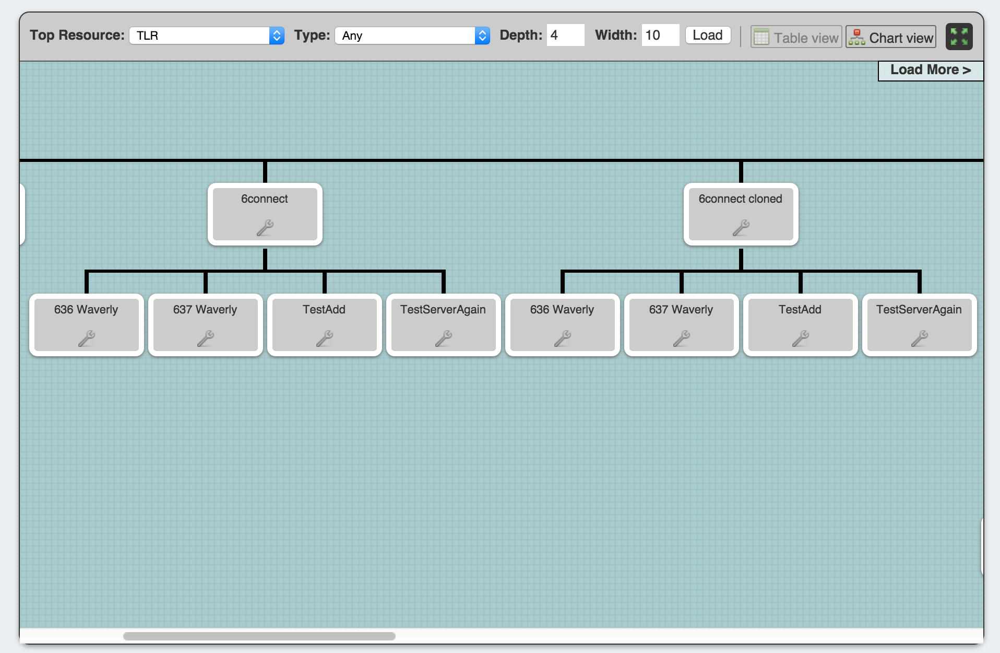Click wrench icon on 637 Waverly under 6connect cloned

point(682,339)
